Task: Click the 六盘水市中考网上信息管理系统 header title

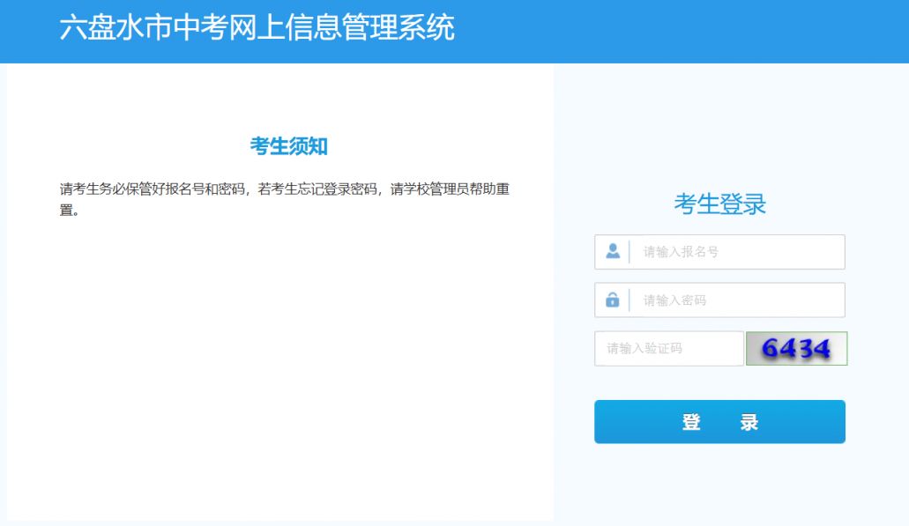Action: pyautogui.click(x=257, y=28)
